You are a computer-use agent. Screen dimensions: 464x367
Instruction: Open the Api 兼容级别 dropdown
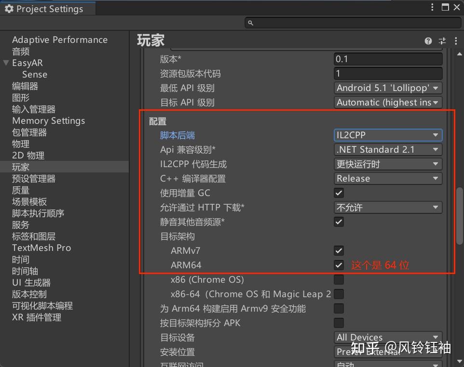(x=388, y=149)
